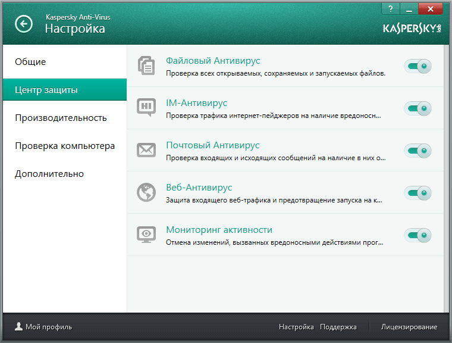Click the 'Настройка' page heading

[x=75, y=29]
